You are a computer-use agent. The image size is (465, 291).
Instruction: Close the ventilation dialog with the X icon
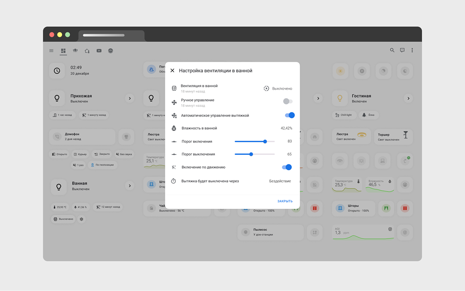172,70
